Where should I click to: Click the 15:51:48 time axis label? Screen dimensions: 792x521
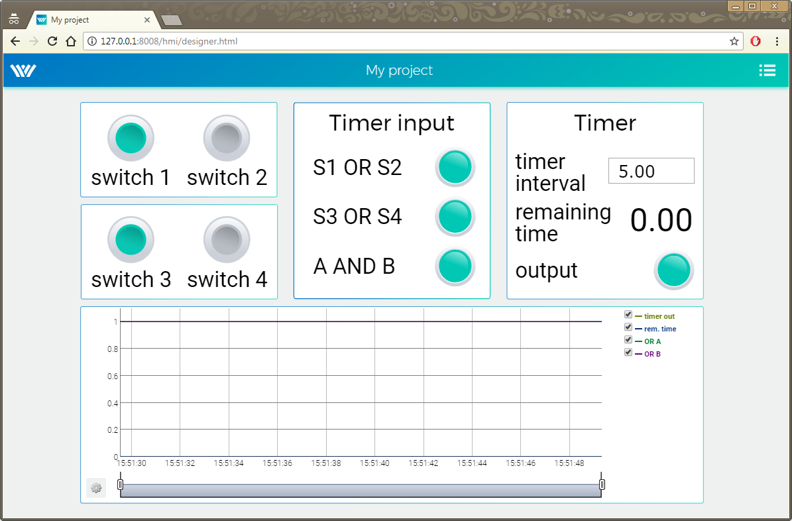(569, 463)
